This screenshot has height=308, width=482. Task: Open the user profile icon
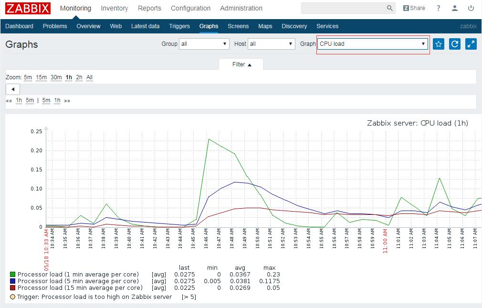click(455, 8)
